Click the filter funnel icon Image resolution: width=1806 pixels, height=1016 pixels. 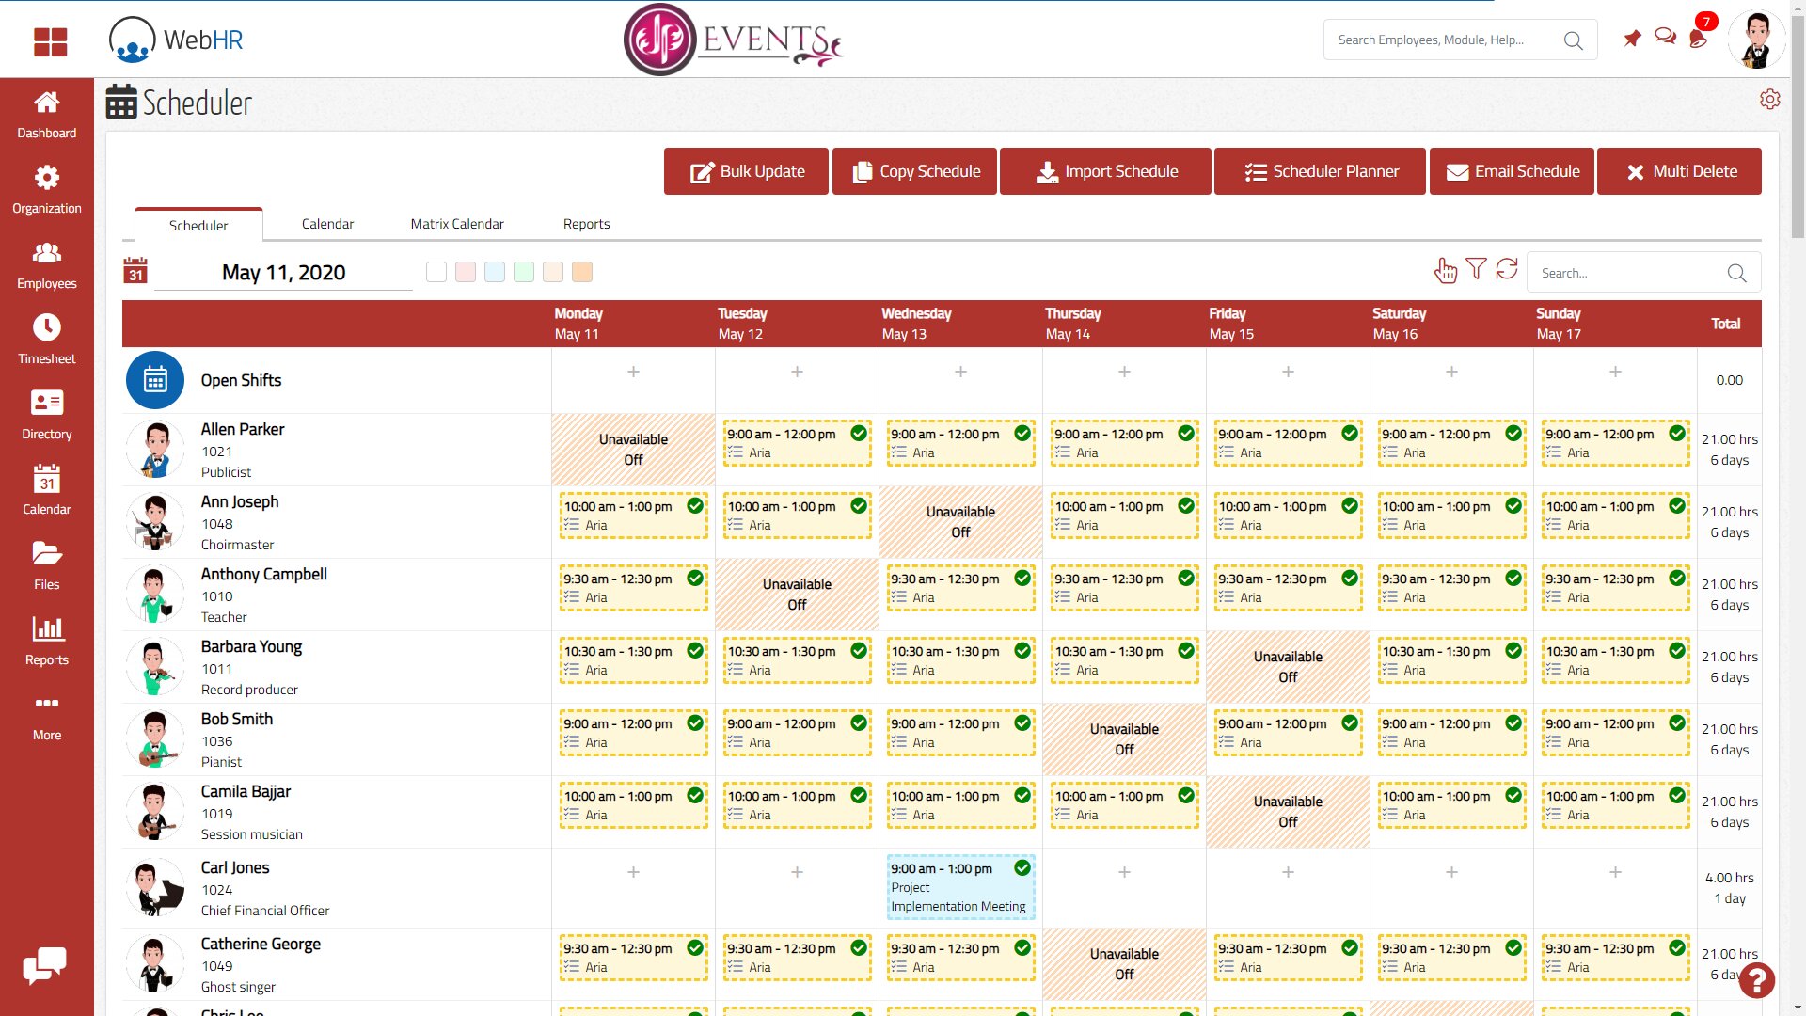(x=1476, y=270)
